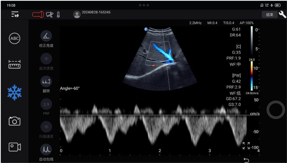Expand the spectrum to full screen
Screen dimensions: 287x163
(246, 146)
